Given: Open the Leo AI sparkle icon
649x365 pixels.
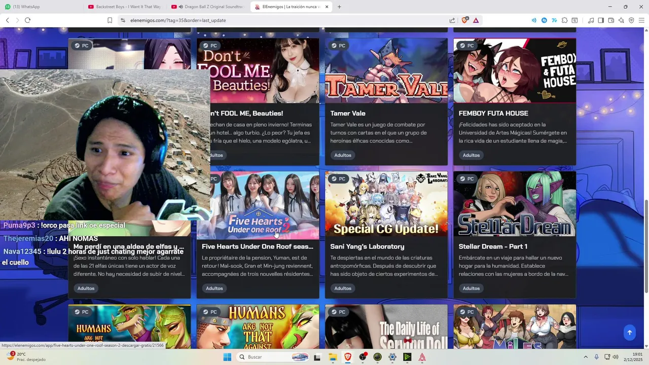Looking at the screenshot, I should point(621,20).
